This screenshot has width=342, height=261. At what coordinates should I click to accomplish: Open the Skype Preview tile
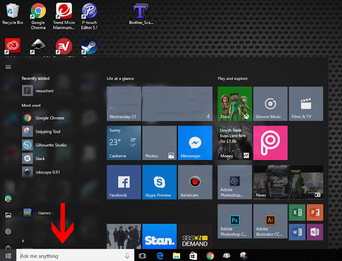pos(159,182)
